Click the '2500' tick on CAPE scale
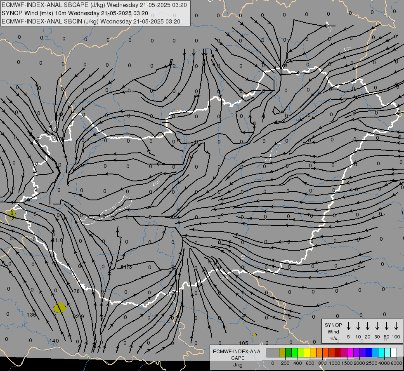404x371 pixels. coord(371,363)
